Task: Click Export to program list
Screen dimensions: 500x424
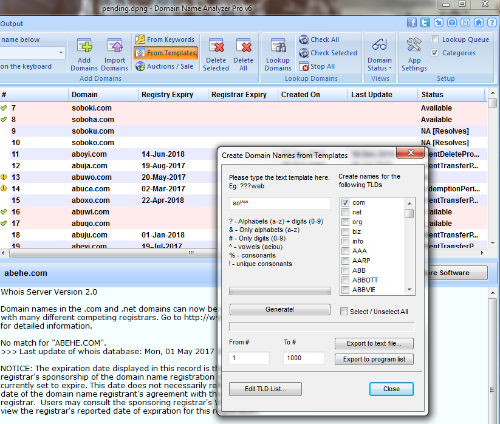Action: click(x=374, y=359)
